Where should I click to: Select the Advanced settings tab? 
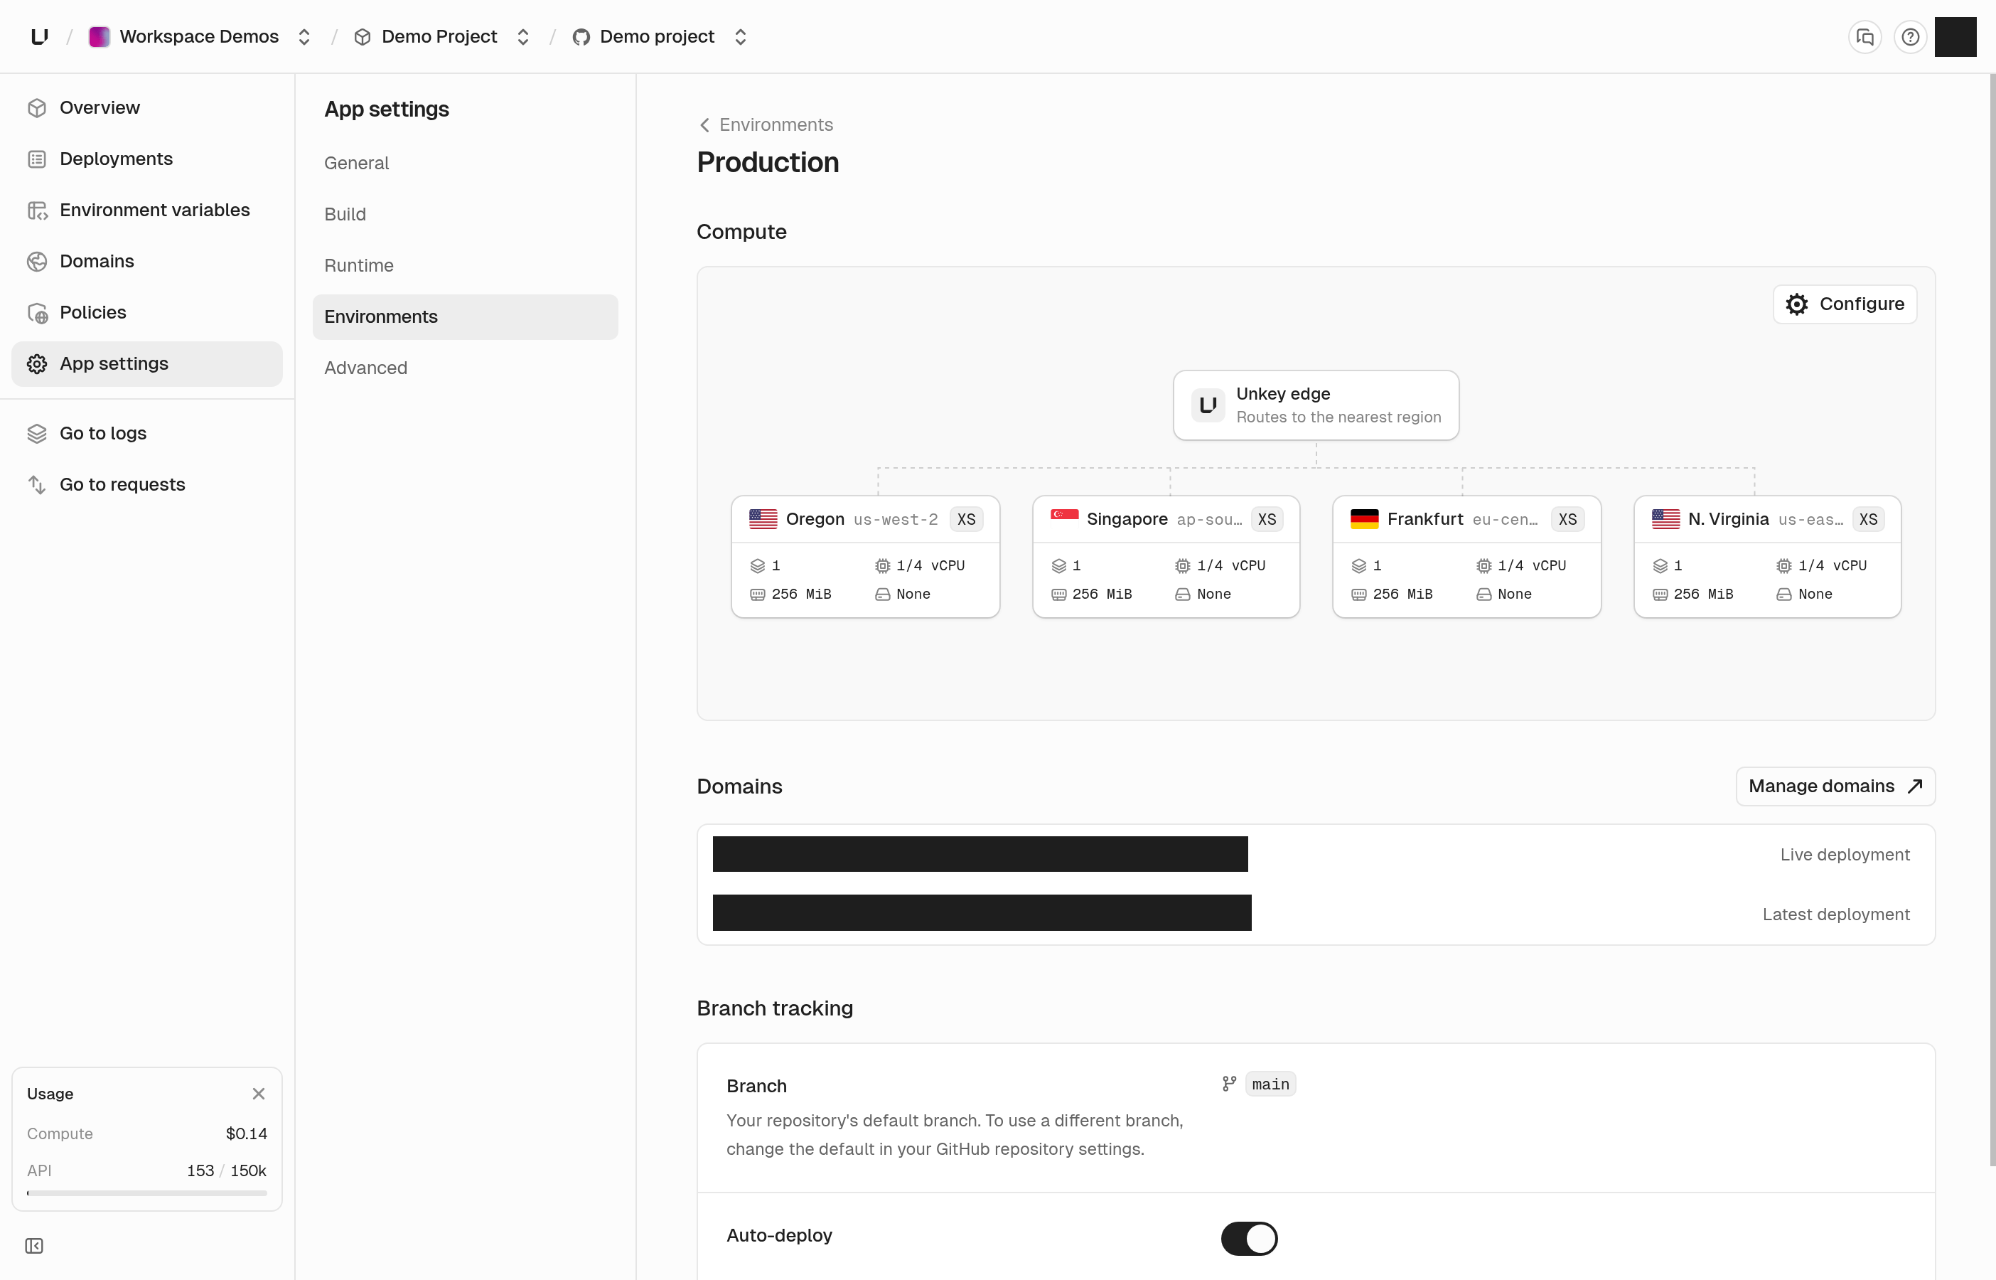(x=465, y=368)
